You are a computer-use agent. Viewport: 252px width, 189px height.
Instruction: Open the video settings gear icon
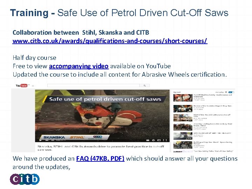[154, 140]
